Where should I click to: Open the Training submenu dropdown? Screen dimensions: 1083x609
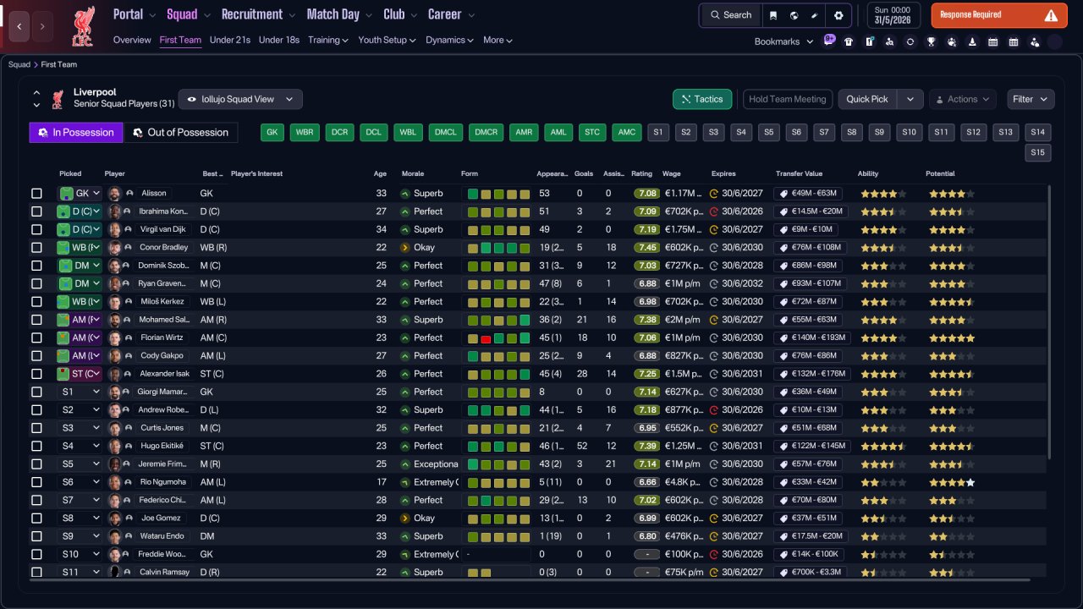coord(328,40)
